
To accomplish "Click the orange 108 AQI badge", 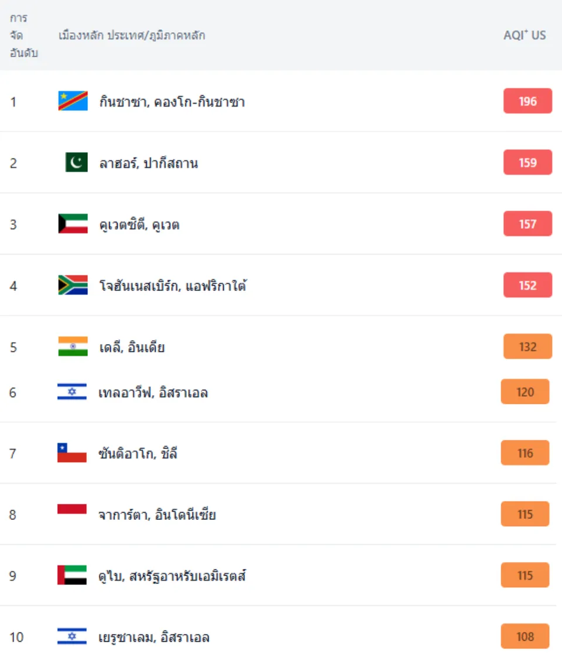I will [x=525, y=636].
